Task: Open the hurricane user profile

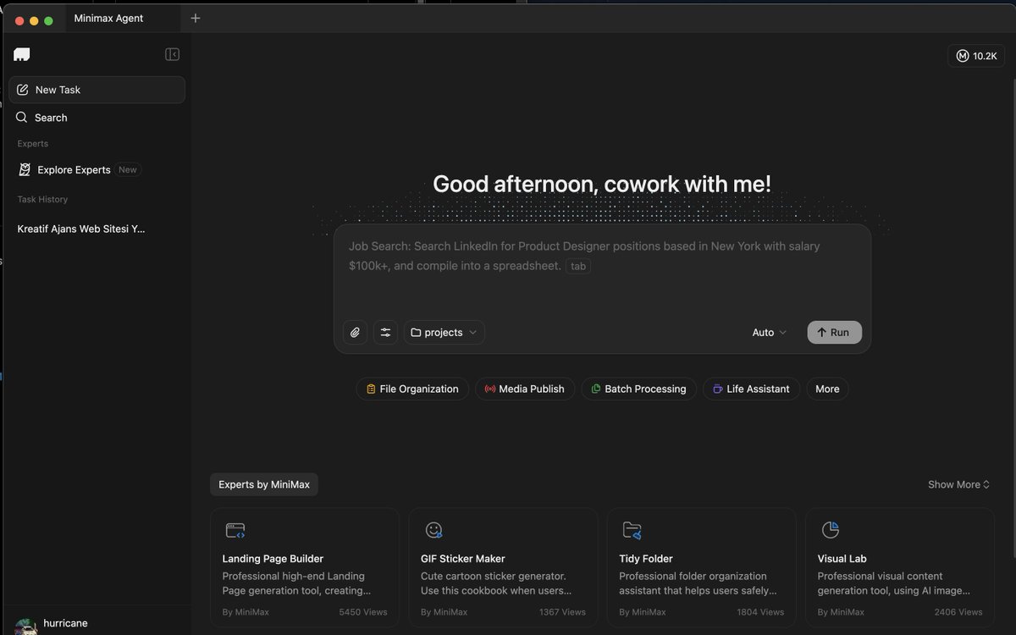Action: (x=65, y=623)
